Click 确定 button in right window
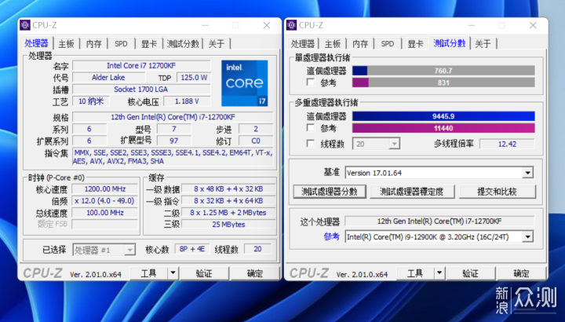Image resolution: width=565 pixels, height=322 pixels. pos(521,273)
